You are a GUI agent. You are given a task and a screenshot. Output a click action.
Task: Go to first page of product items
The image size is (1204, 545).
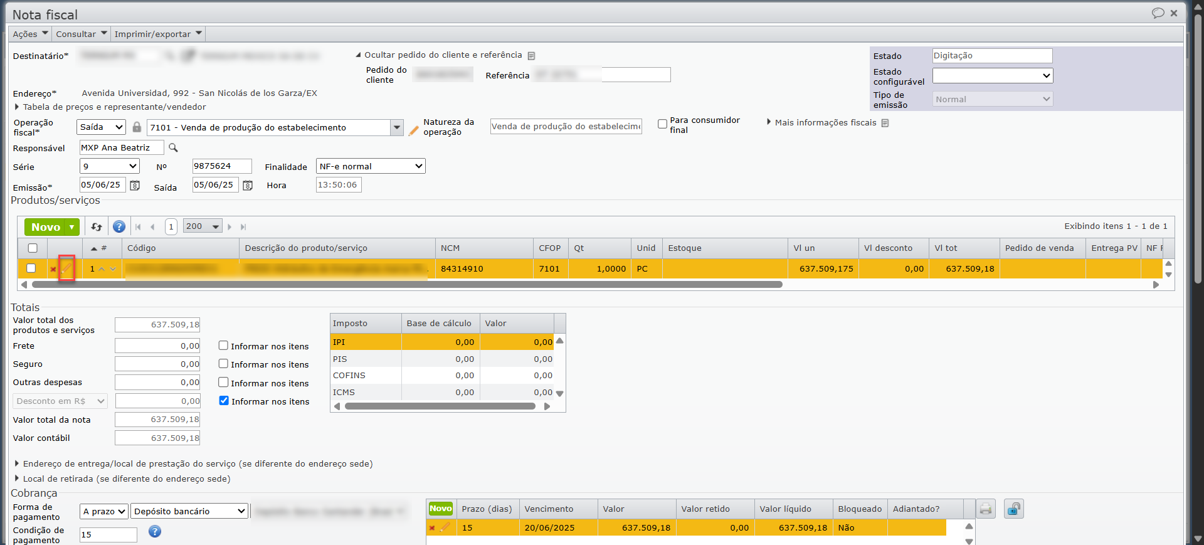click(138, 227)
